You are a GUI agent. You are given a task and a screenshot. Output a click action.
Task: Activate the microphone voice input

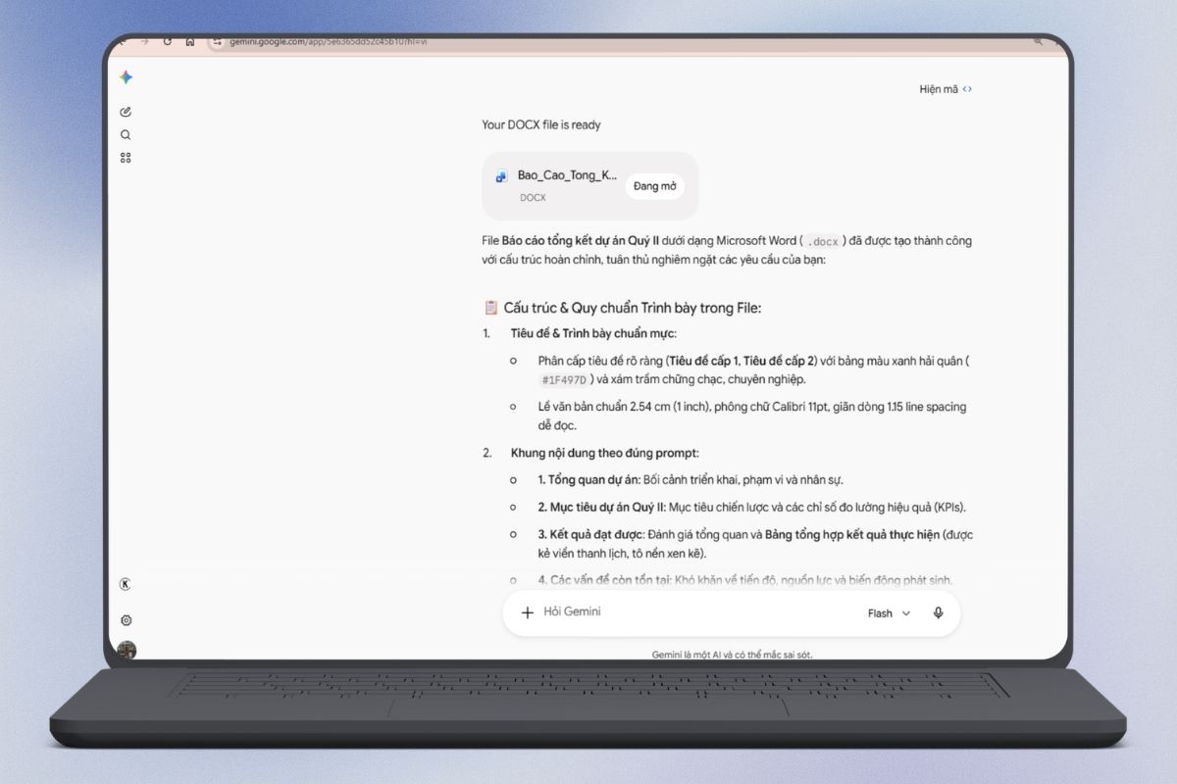tap(939, 612)
